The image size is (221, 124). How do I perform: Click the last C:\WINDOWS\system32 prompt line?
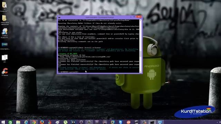(x=68, y=72)
